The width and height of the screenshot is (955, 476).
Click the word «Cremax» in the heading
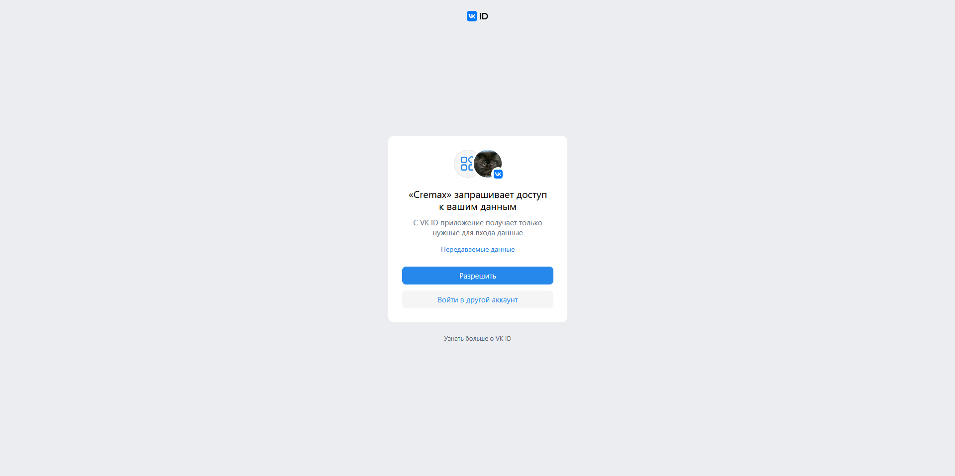click(x=430, y=195)
